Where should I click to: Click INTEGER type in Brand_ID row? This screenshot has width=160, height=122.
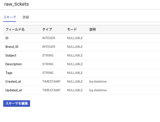49,47
